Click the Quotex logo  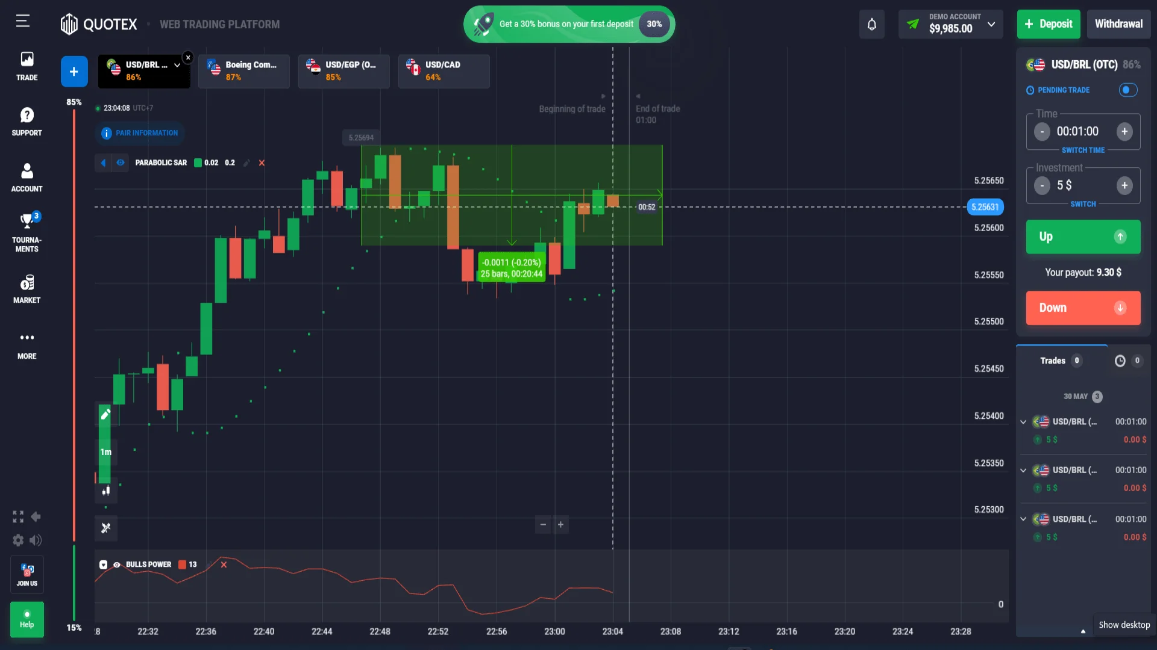[x=99, y=24]
